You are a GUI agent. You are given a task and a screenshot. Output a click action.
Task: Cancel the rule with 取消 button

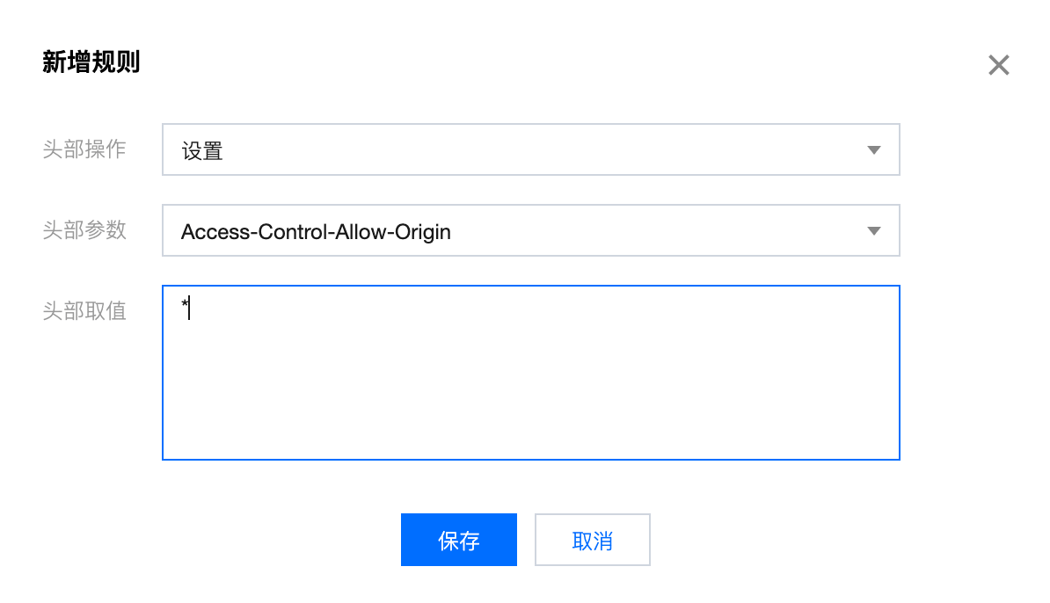pos(592,540)
